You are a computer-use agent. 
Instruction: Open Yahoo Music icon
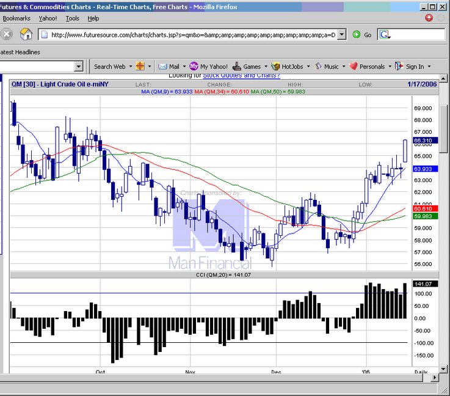pyautogui.click(x=318, y=66)
